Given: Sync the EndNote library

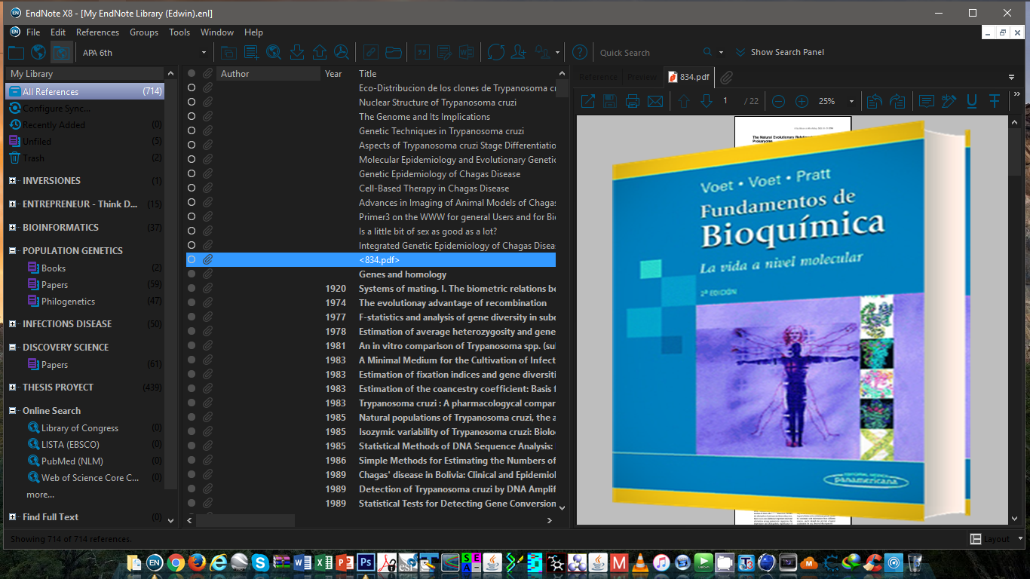Looking at the screenshot, I should pos(495,52).
